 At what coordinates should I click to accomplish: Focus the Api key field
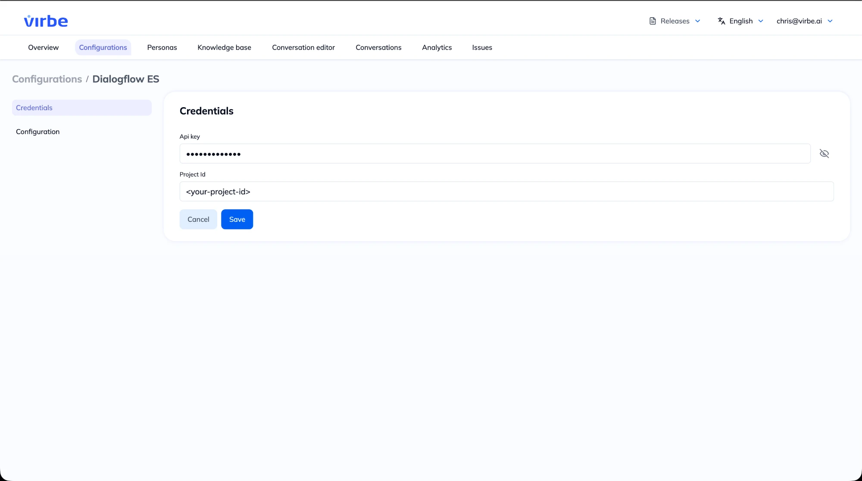495,154
